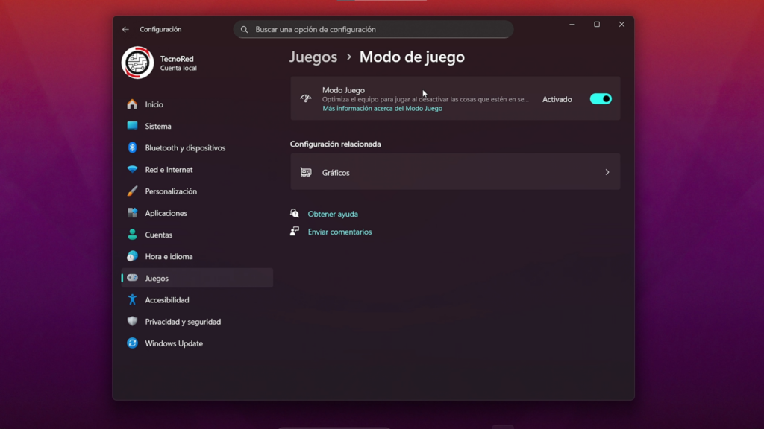Click the search settings field
Image resolution: width=764 pixels, height=429 pixels.
pos(373,29)
